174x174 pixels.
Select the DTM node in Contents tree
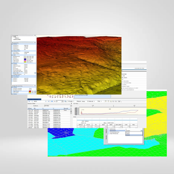point(14,37)
